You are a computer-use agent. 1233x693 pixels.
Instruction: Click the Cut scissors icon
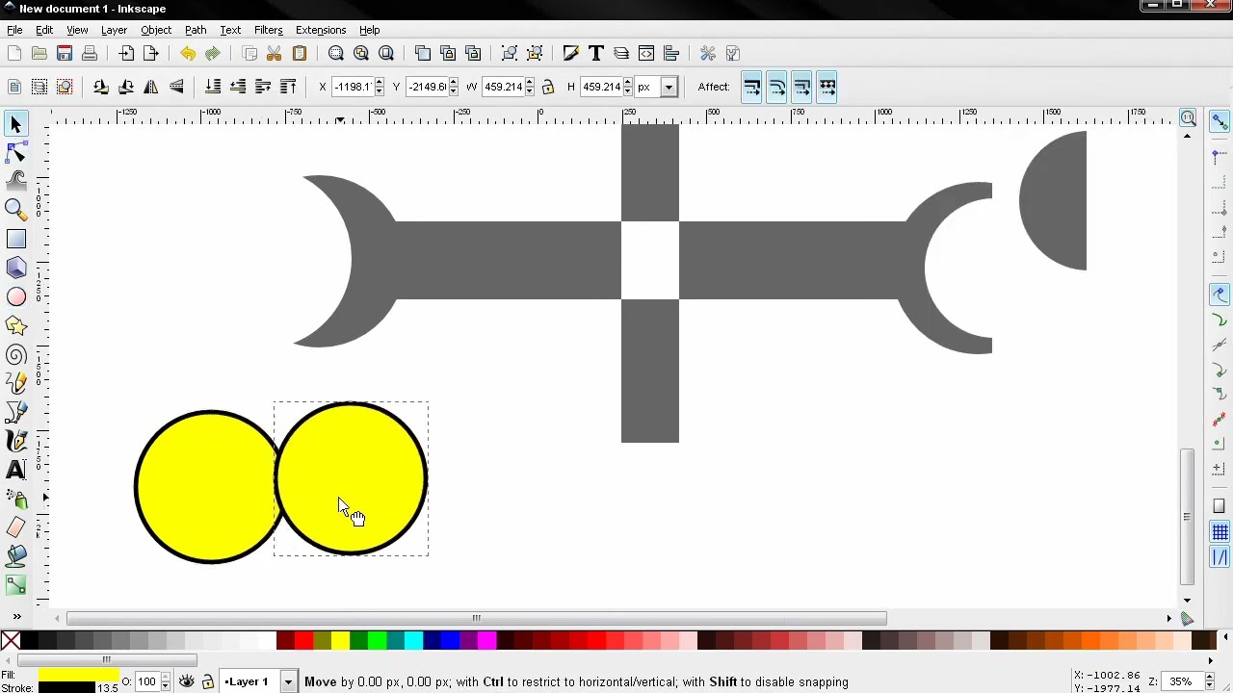tap(275, 53)
